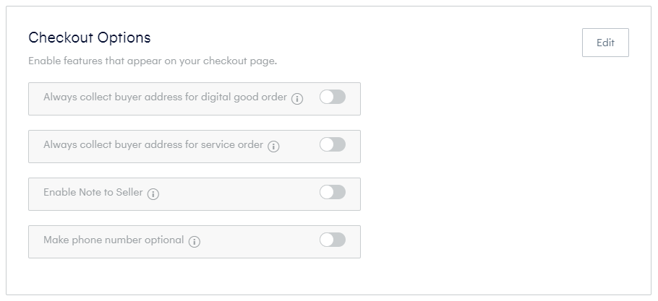Viewport: 658px width, 301px height.
Task: Toggle buyer address collection for digital good order
Action: click(333, 97)
